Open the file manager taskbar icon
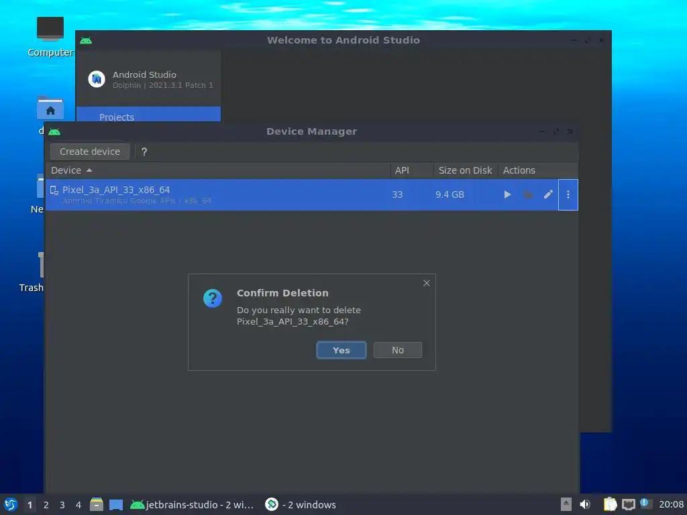 pos(97,504)
